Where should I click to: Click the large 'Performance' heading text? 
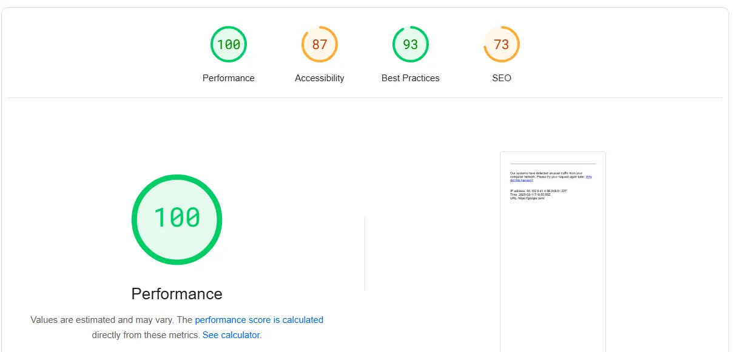[177, 294]
